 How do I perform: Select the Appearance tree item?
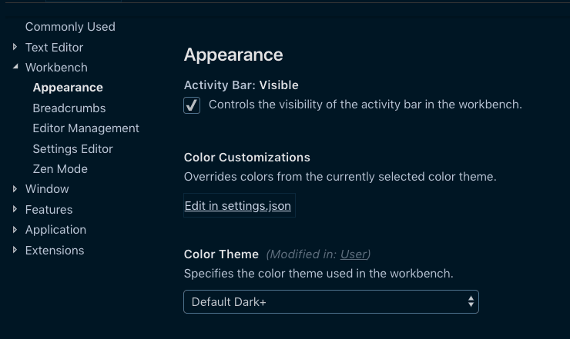[x=68, y=88]
